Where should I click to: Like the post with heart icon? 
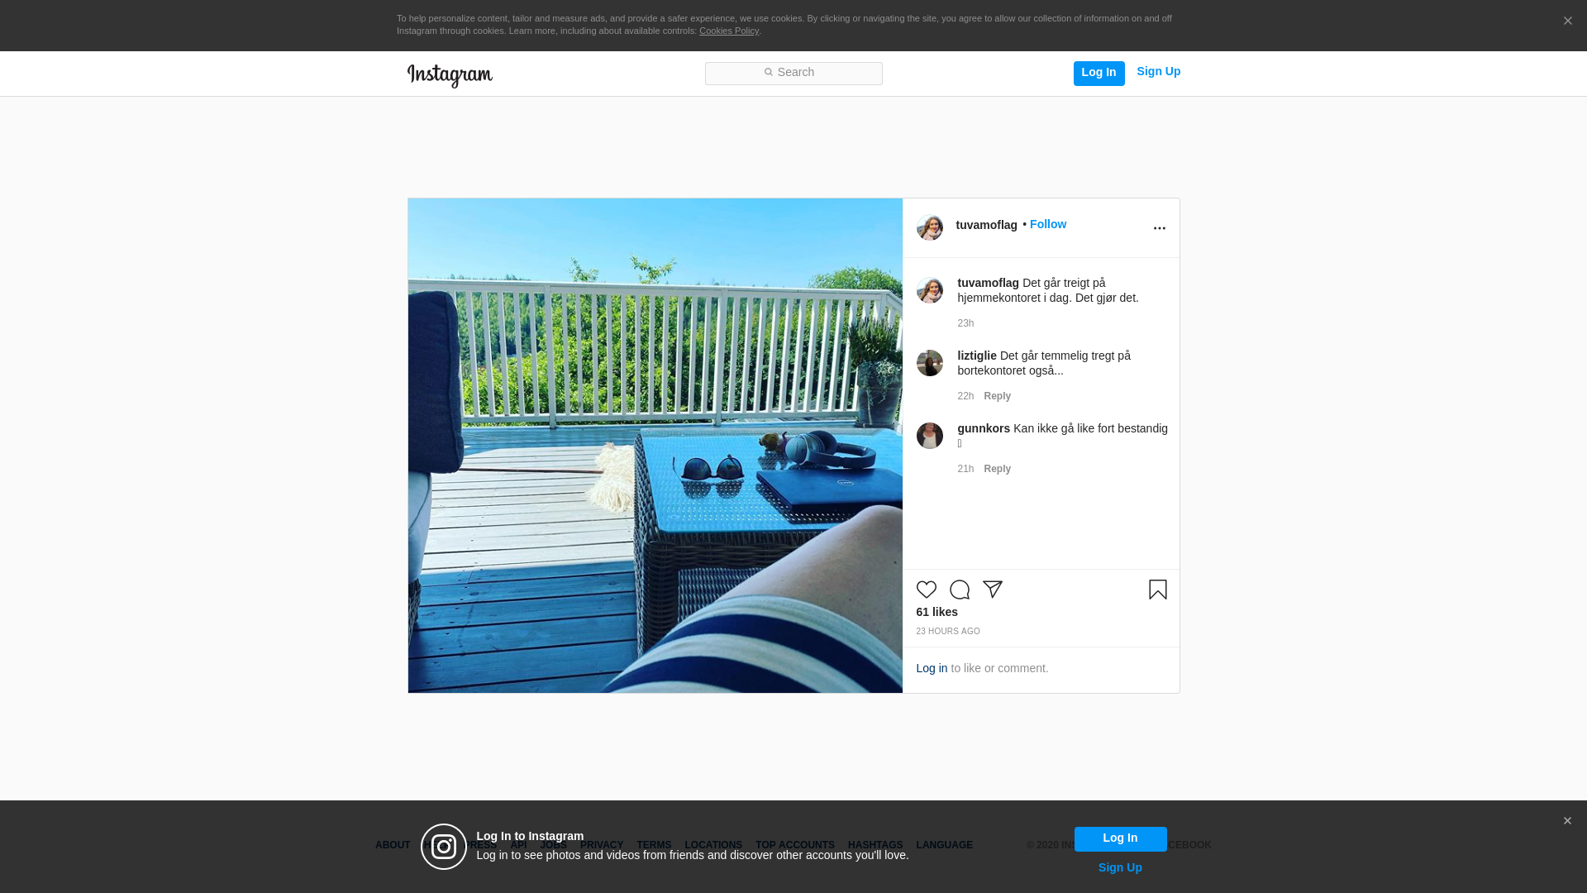tap(926, 590)
